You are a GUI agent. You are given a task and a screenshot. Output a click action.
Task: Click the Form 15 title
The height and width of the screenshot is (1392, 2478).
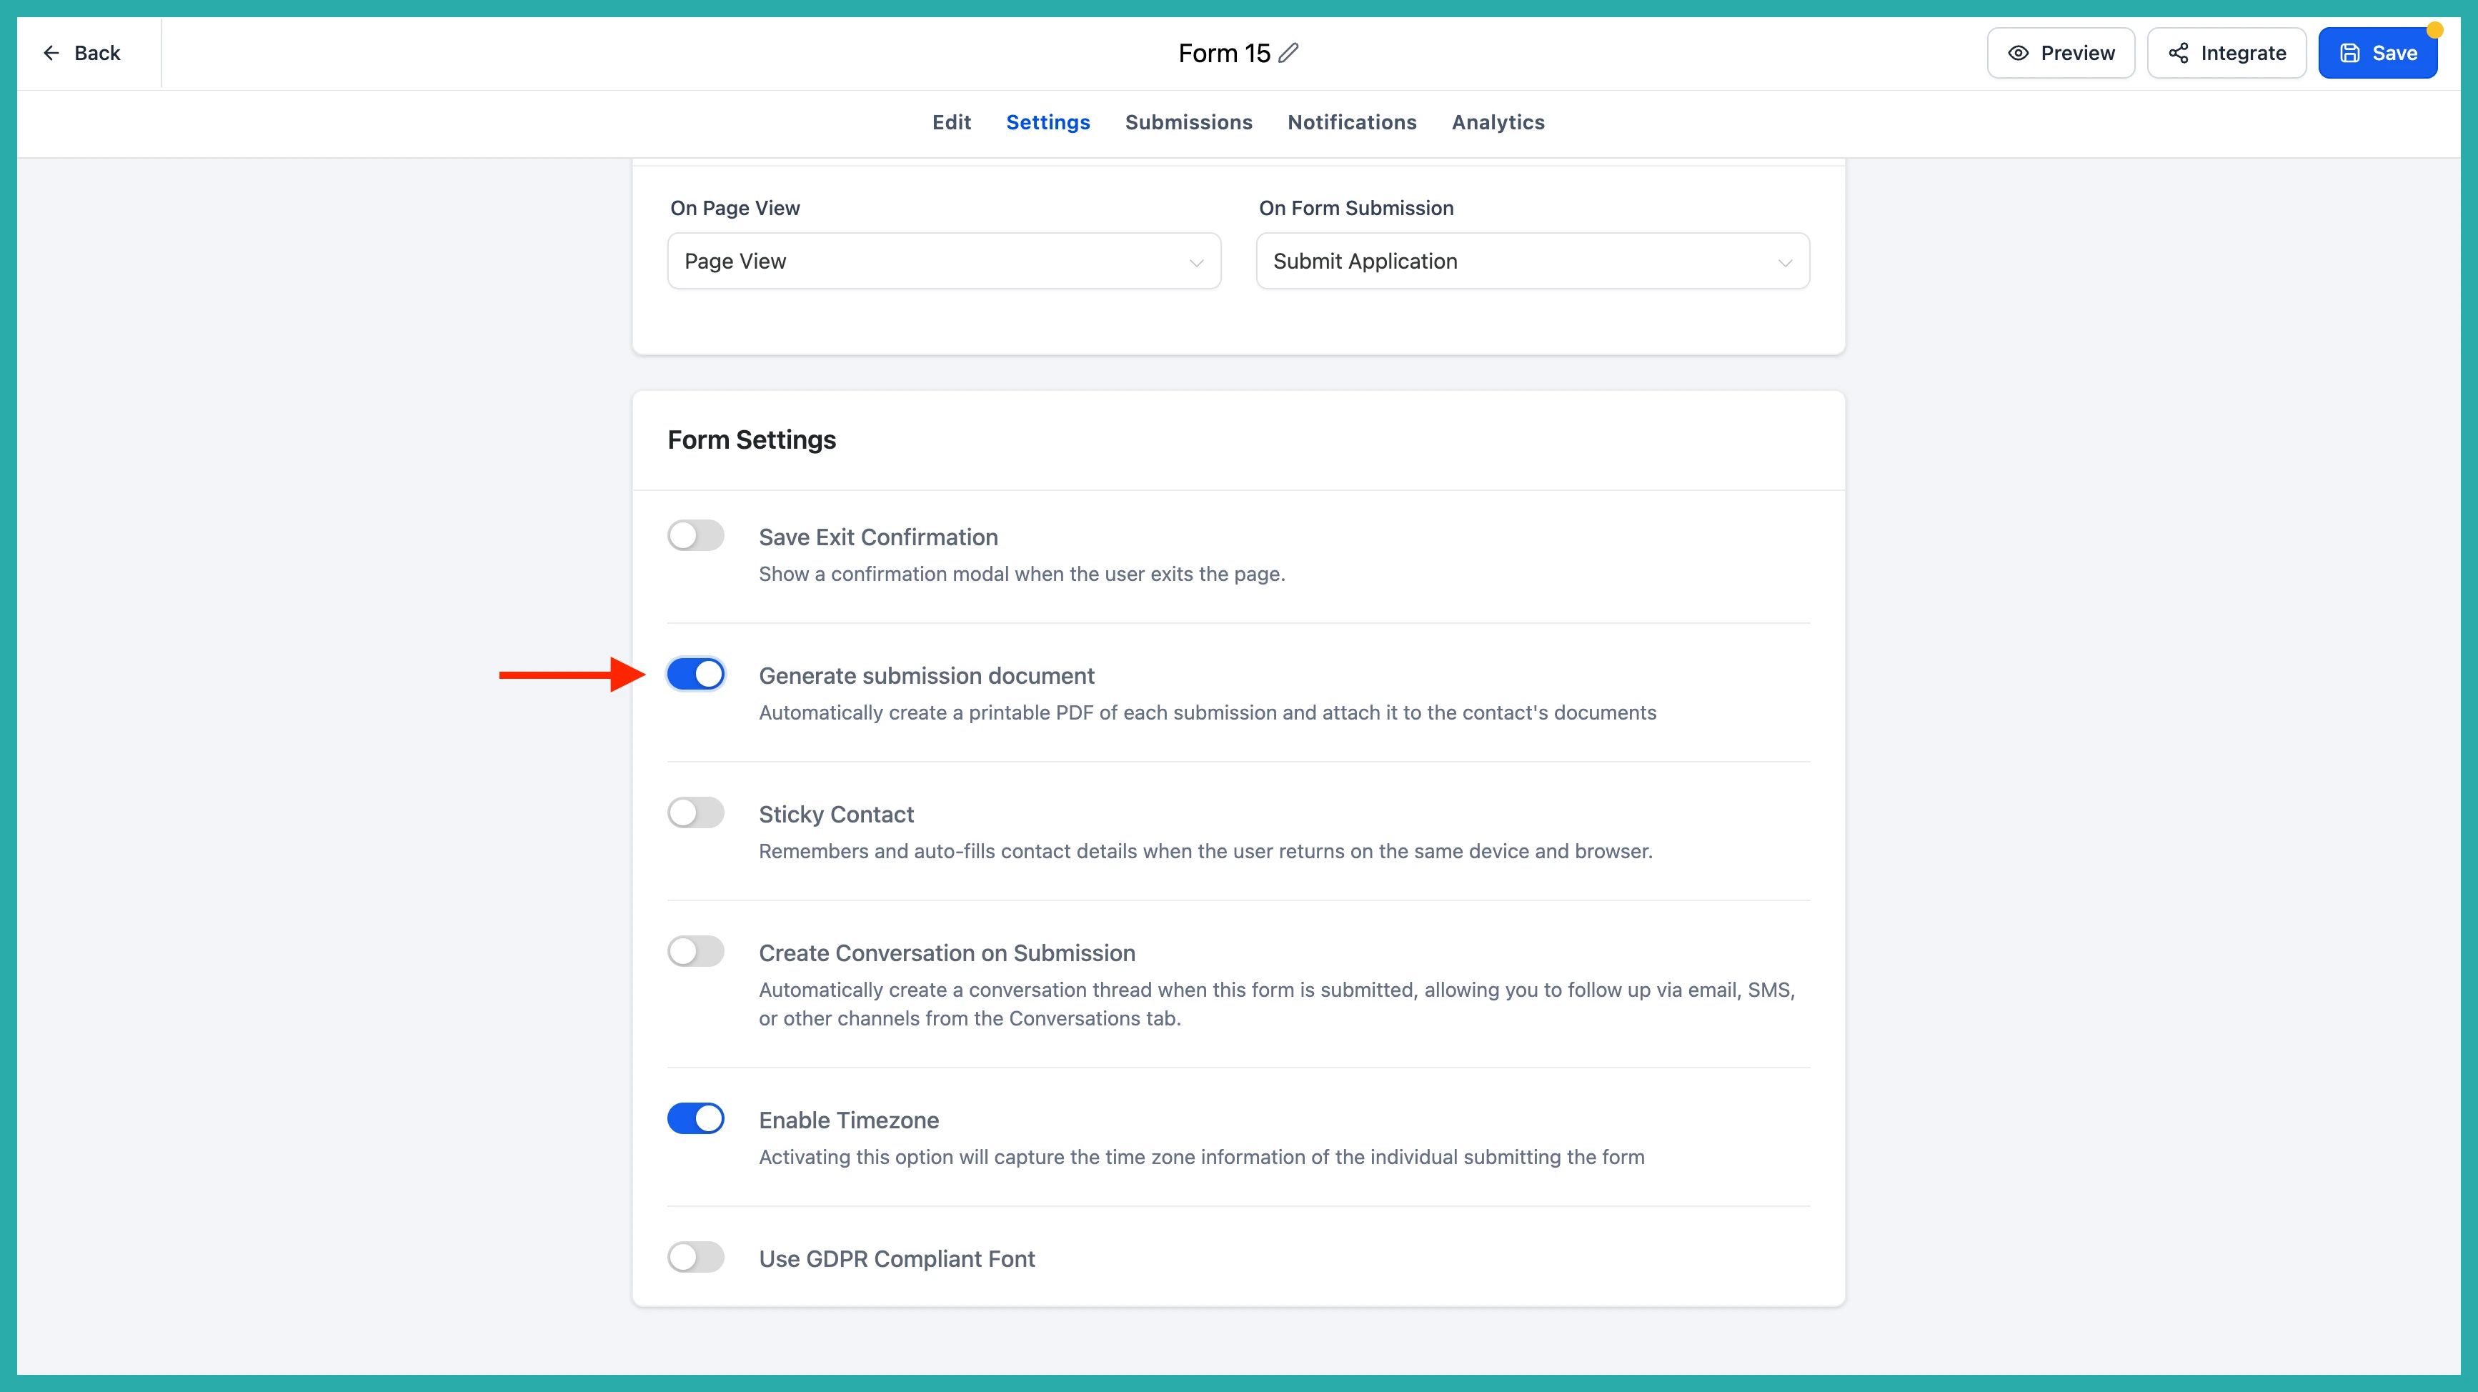1223,53
